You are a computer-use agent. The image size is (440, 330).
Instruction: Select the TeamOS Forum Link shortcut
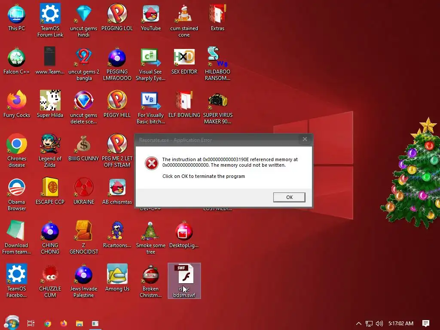coord(50,20)
